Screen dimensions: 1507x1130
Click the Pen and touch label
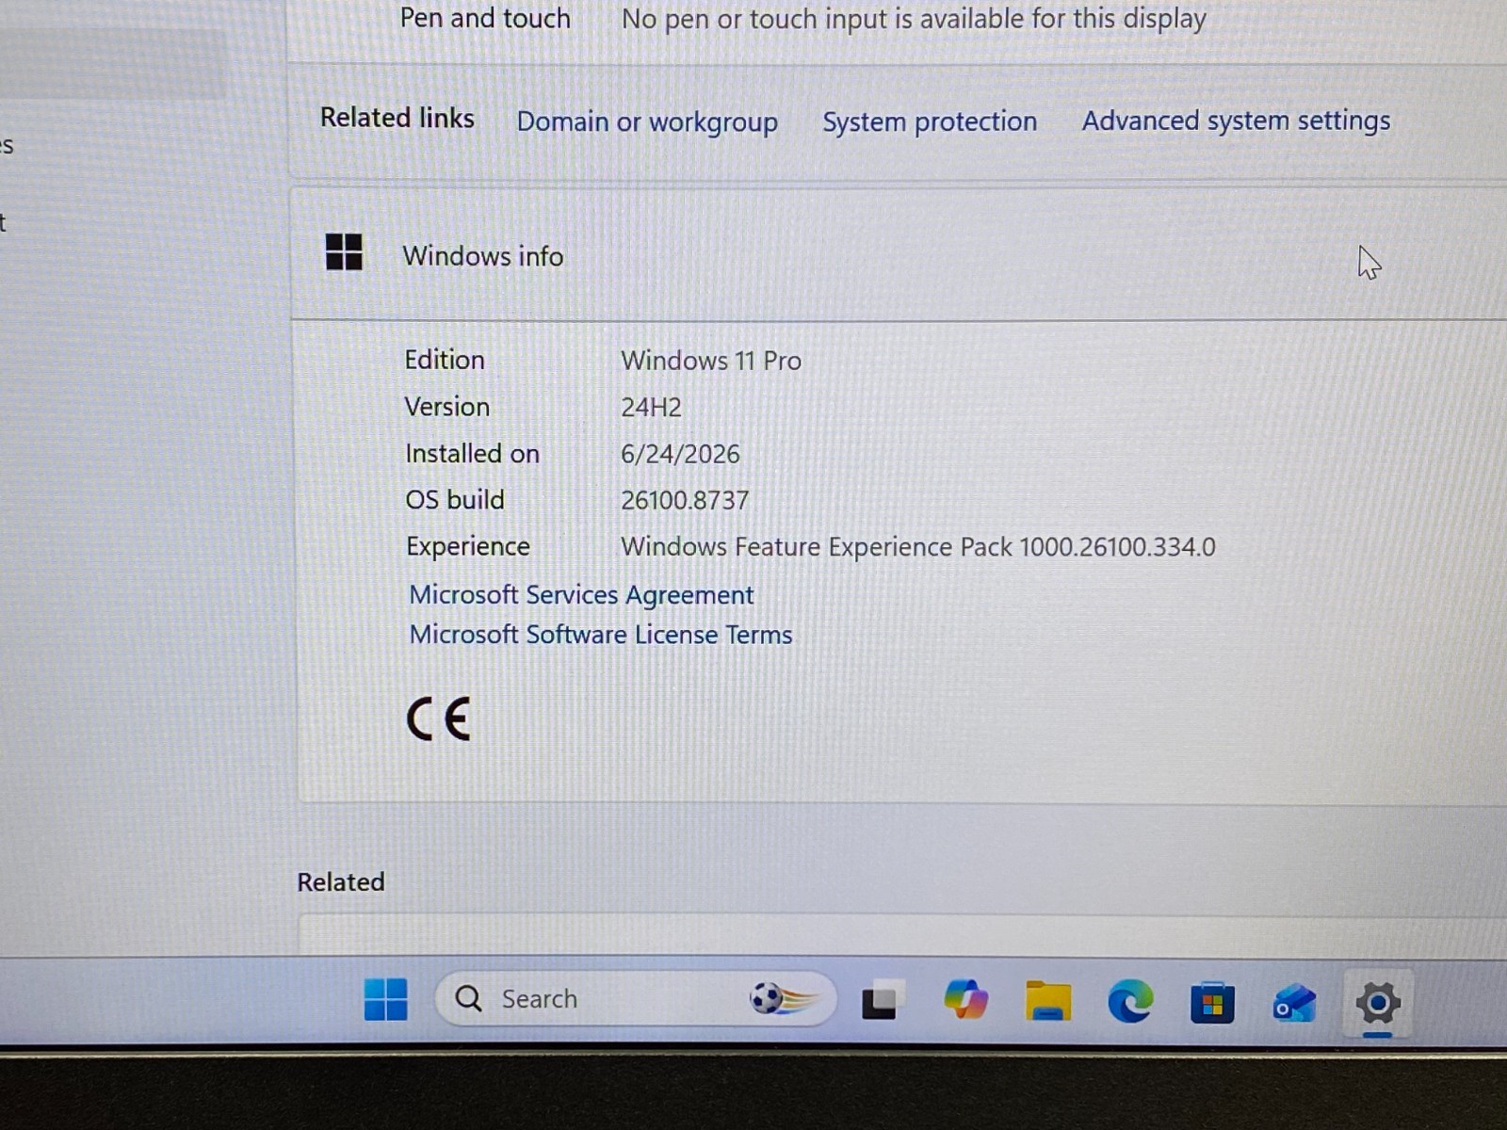pos(485,18)
